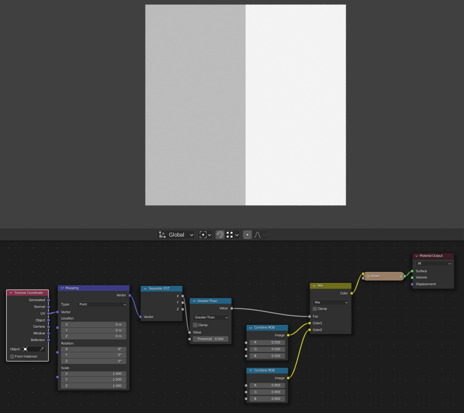
Task: Collapse the Material Output node
Action: (417, 256)
